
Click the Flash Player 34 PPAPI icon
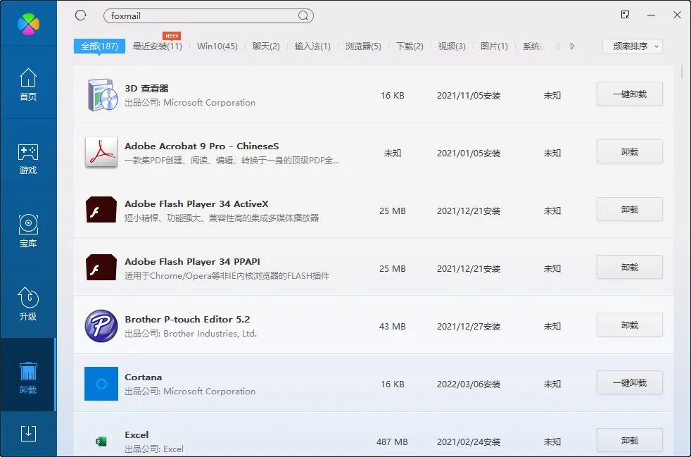[x=101, y=268]
